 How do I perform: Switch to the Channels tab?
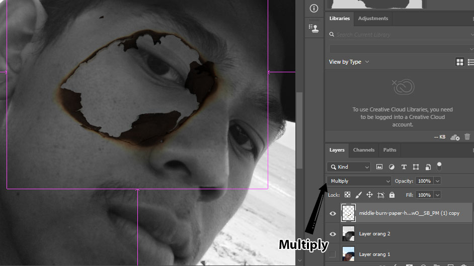tap(364, 150)
